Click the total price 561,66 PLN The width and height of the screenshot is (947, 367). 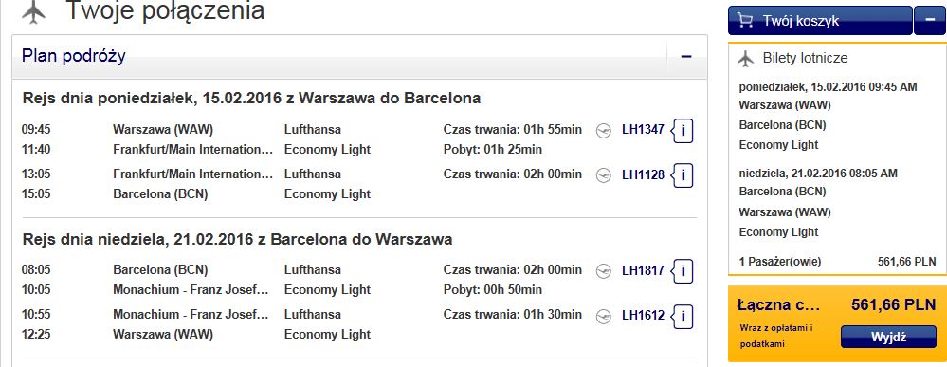click(894, 304)
